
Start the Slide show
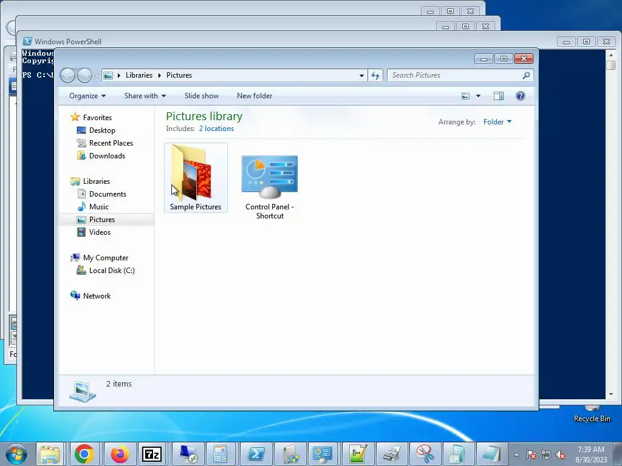point(202,96)
